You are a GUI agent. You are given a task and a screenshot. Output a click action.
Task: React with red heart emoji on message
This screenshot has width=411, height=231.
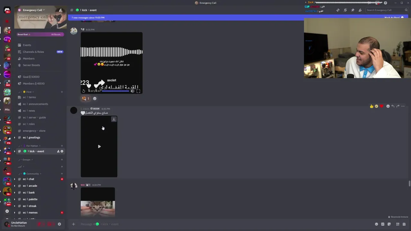pyautogui.click(x=381, y=106)
